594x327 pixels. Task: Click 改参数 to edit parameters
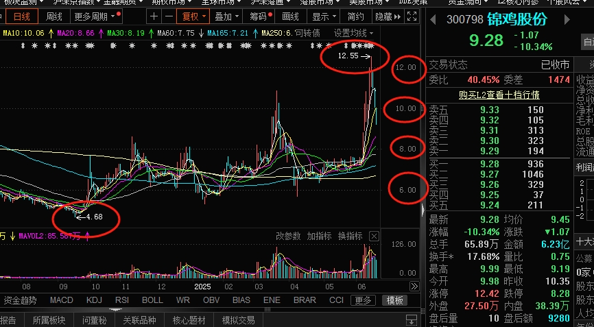(x=288, y=236)
